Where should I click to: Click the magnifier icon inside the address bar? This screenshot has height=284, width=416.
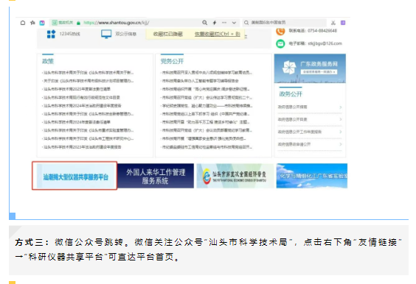[204, 23]
